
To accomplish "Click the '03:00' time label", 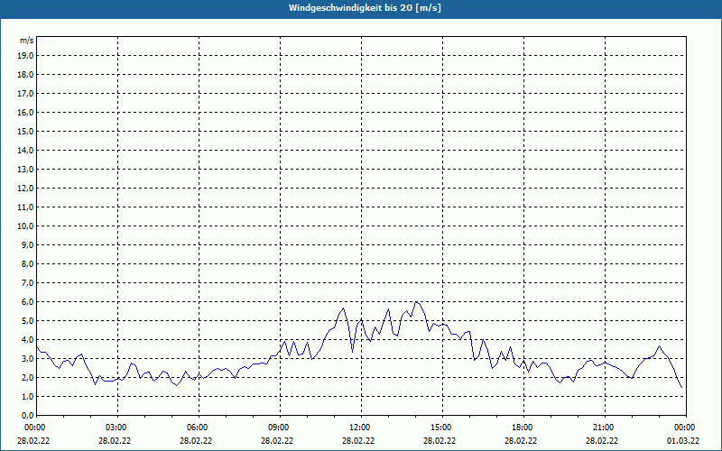I will click(116, 428).
